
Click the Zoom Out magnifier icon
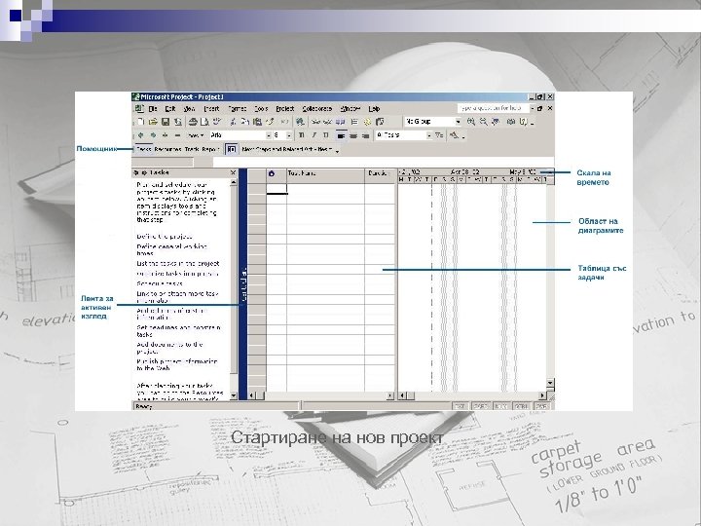point(483,122)
